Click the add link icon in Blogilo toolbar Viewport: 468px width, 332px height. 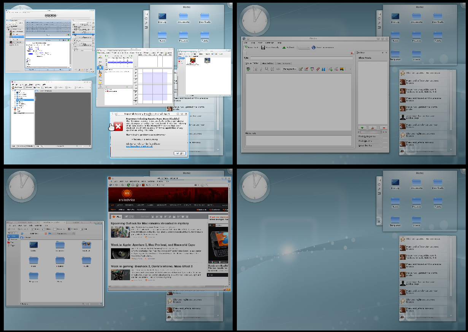[330, 69]
